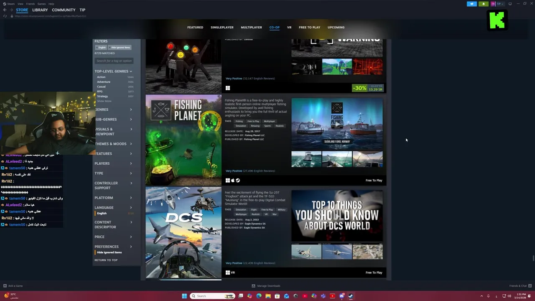Click the SteamOS platform icon under Fishing Planet
The height and width of the screenshot is (301, 535).
238,181
